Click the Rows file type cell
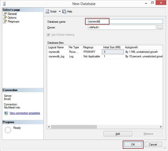The height and width of the screenshot is (151, 168). [x=75, y=52]
